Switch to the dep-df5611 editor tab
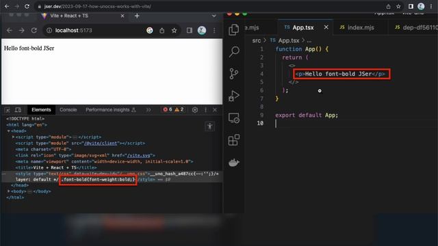Image resolution: width=438 pixels, height=246 pixels. (x=416, y=27)
